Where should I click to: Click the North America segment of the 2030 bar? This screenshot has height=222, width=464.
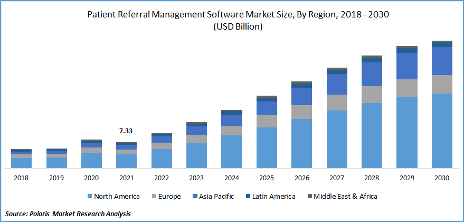click(x=442, y=131)
